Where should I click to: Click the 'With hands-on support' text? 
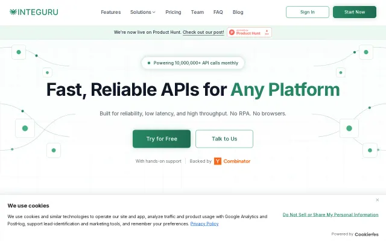tap(158, 161)
